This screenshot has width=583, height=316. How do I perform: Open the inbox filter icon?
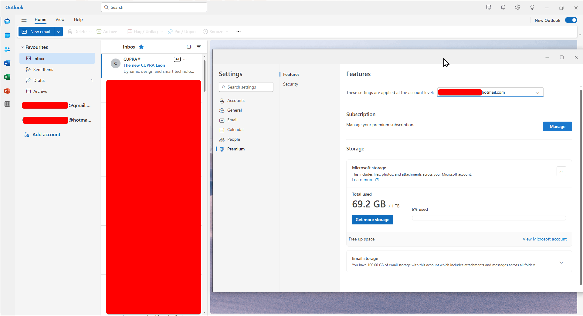(199, 47)
